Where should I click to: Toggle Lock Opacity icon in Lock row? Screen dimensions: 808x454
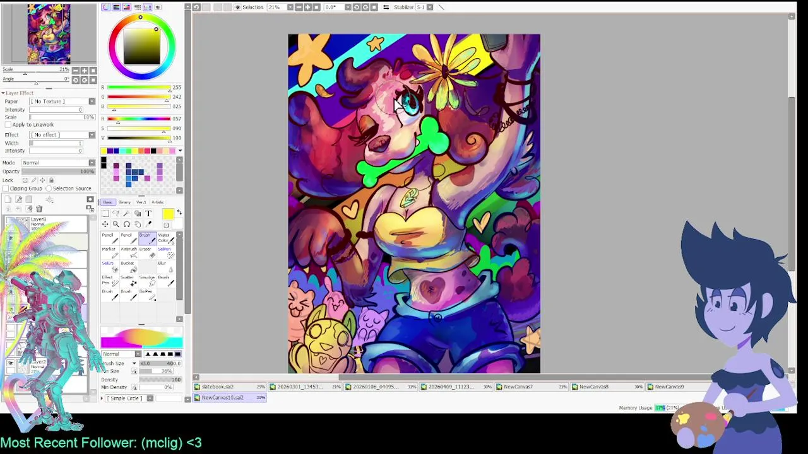pyautogui.click(x=25, y=180)
